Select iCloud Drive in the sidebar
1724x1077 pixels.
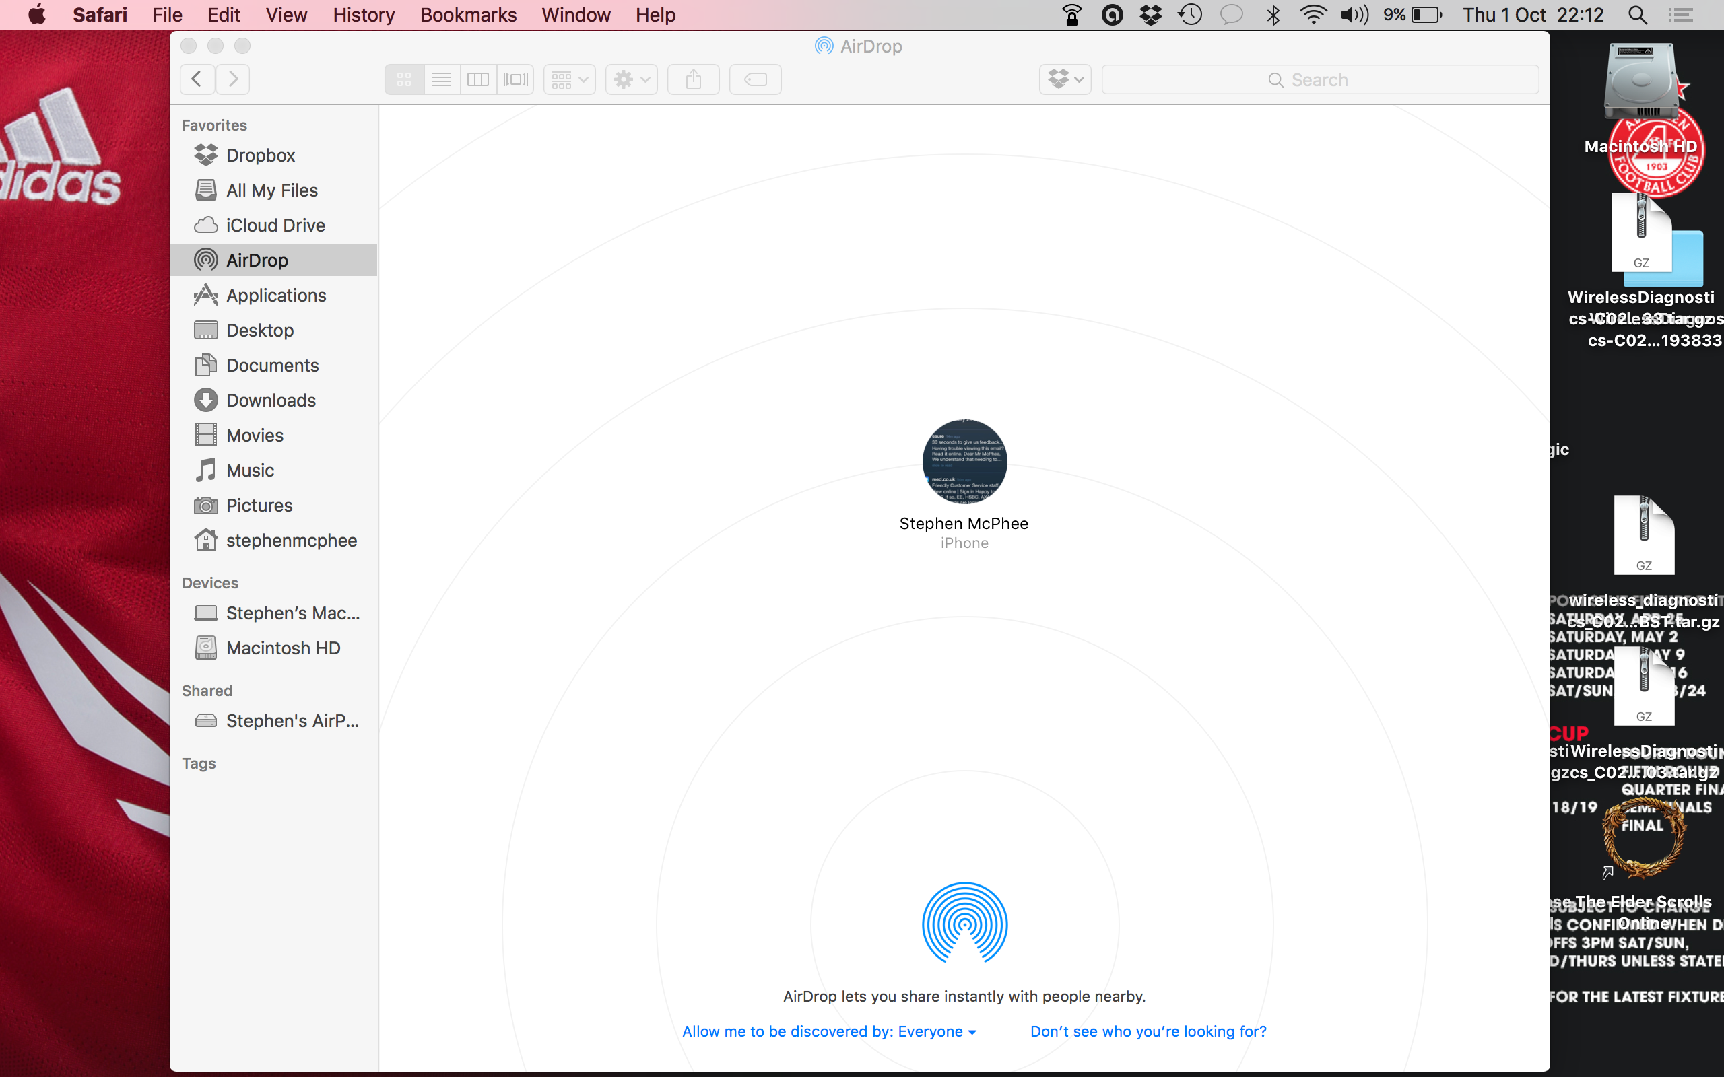tap(275, 225)
